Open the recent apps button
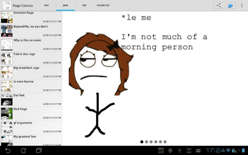This screenshot has width=248, height=155. (39, 150)
